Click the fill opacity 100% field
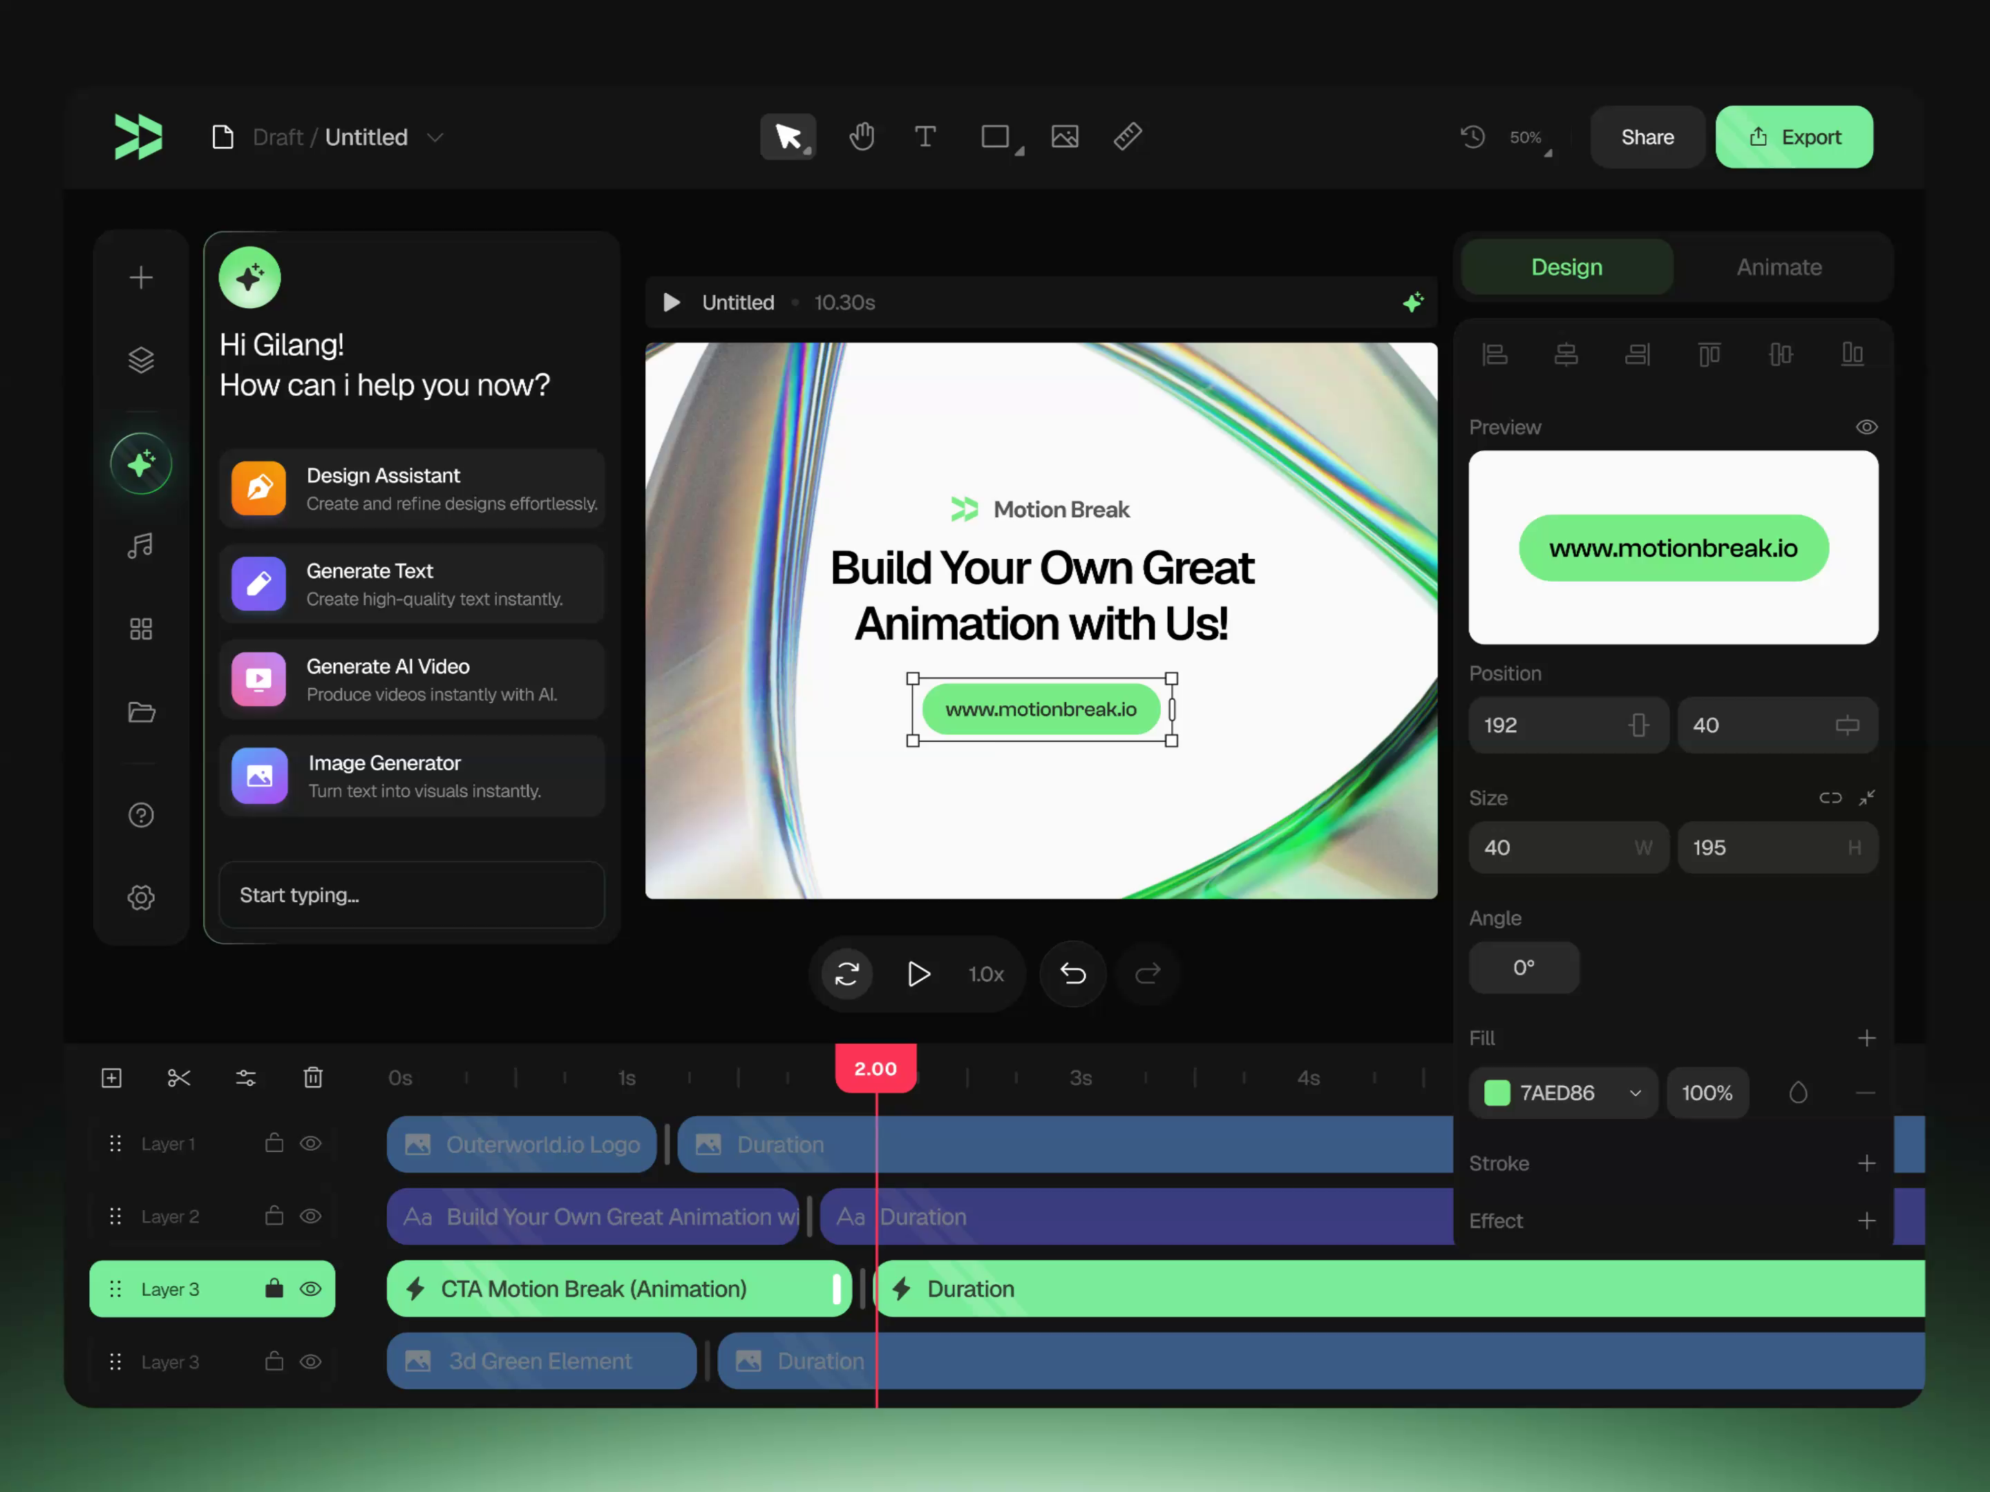 (x=1707, y=1093)
